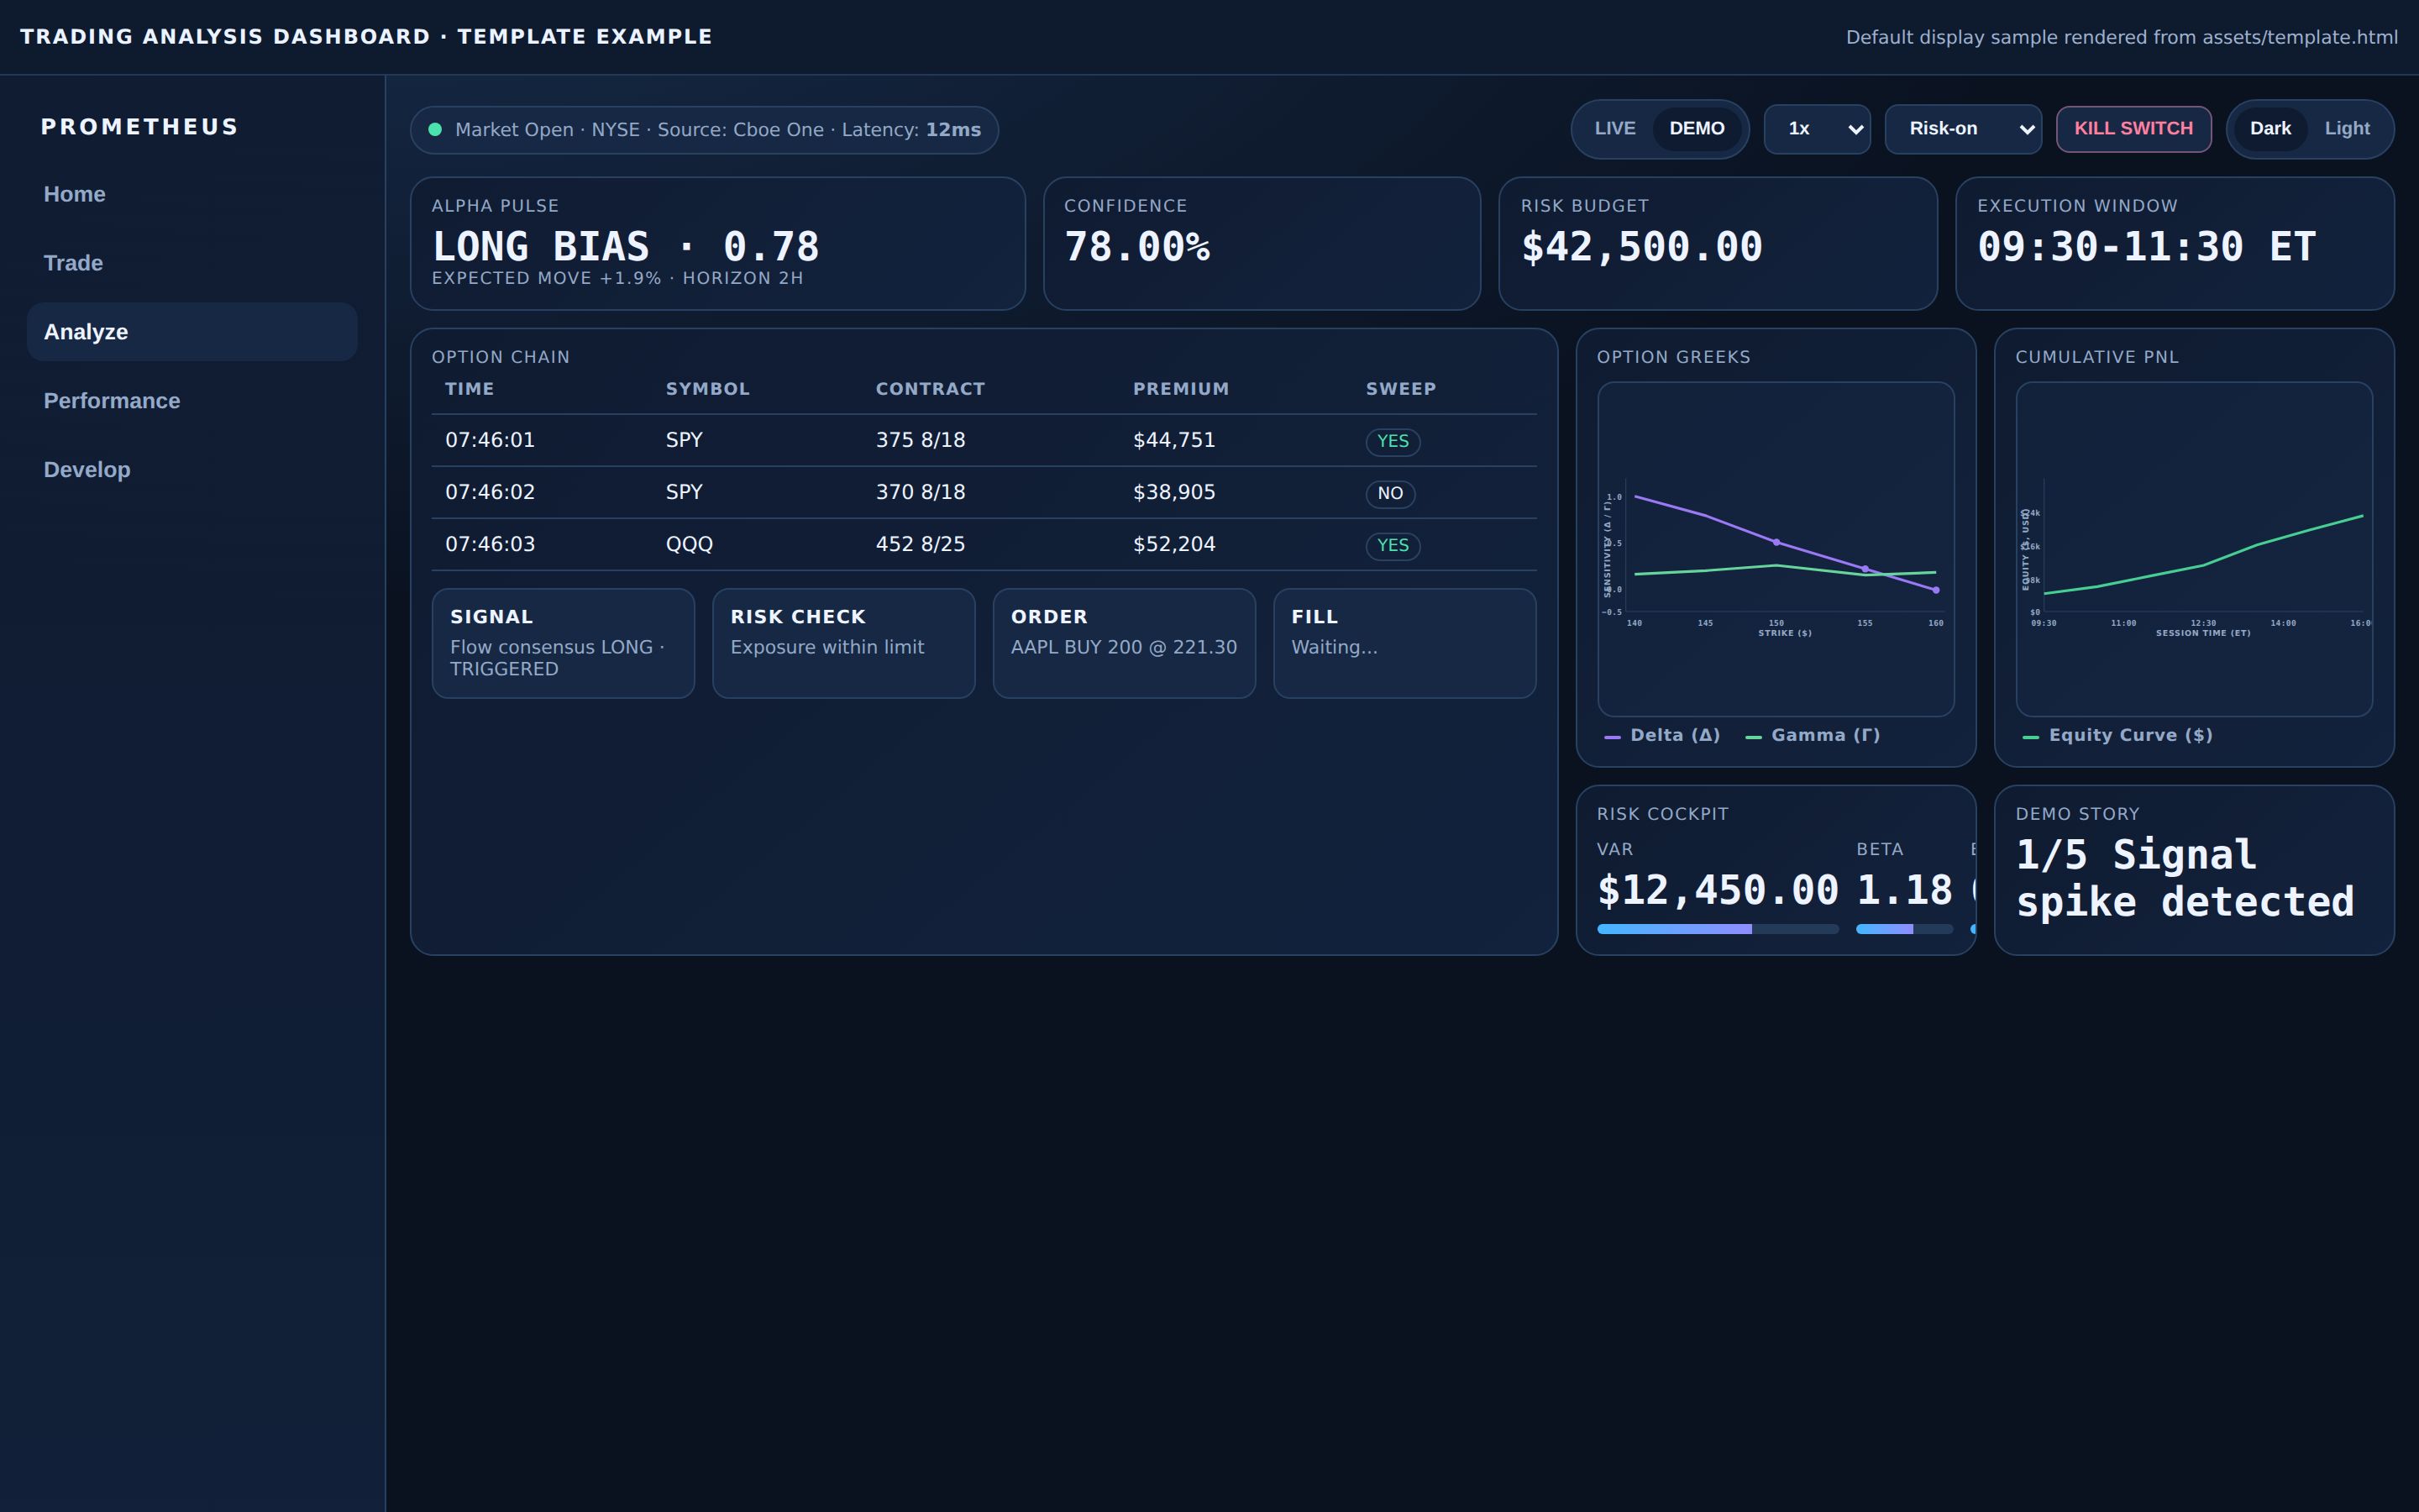Click the OPTION CHAIN panel title
2419x1512 pixels.
501,357
